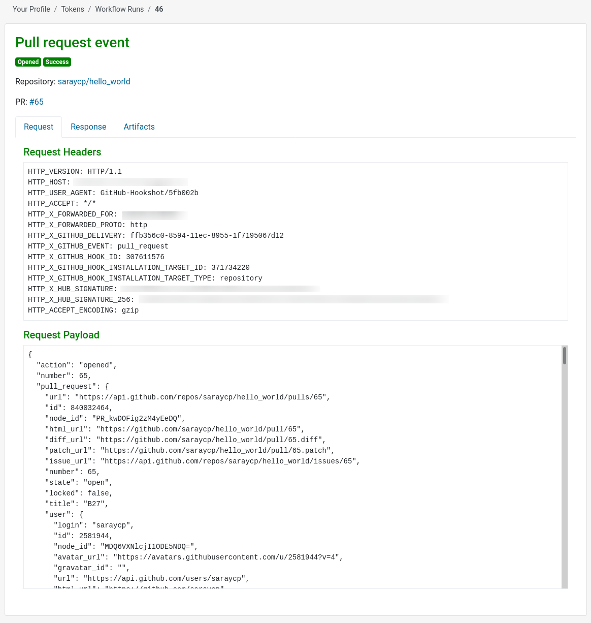Switch to the Response tab
The image size is (591, 623).
click(88, 127)
